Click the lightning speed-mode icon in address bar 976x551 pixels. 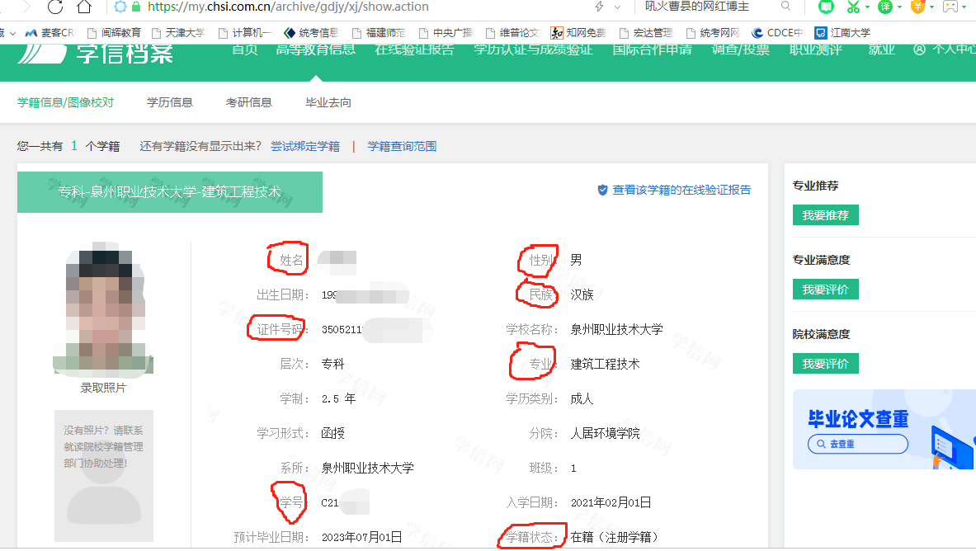tap(599, 7)
